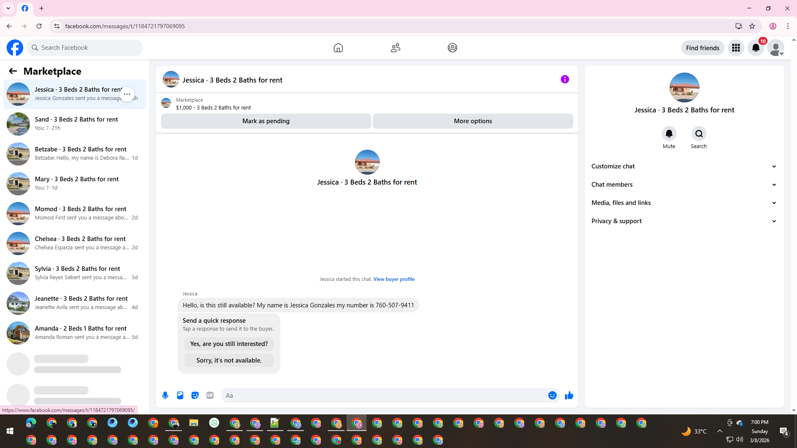This screenshot has height=448, width=797.
Task: Expand Customize chat section
Action: click(x=684, y=166)
